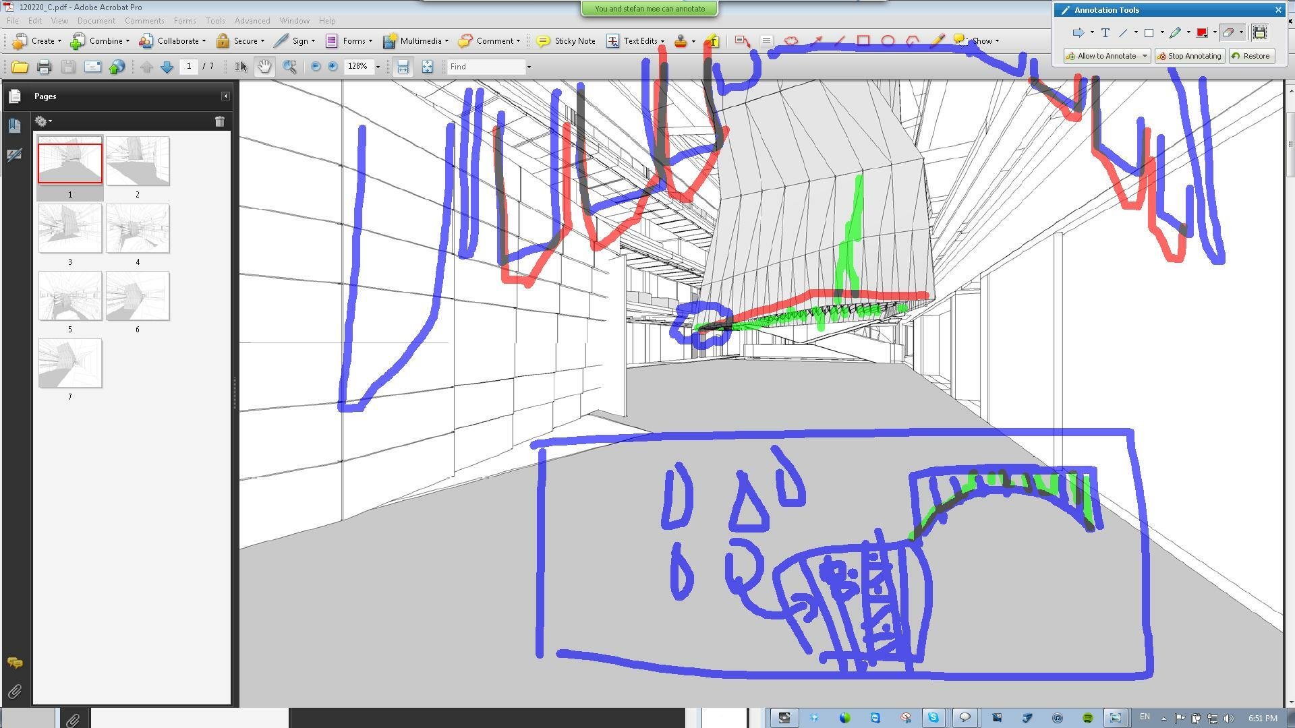Open the Comments panel icon at sidebar bottom
The width and height of the screenshot is (1295, 728).
pyautogui.click(x=15, y=663)
